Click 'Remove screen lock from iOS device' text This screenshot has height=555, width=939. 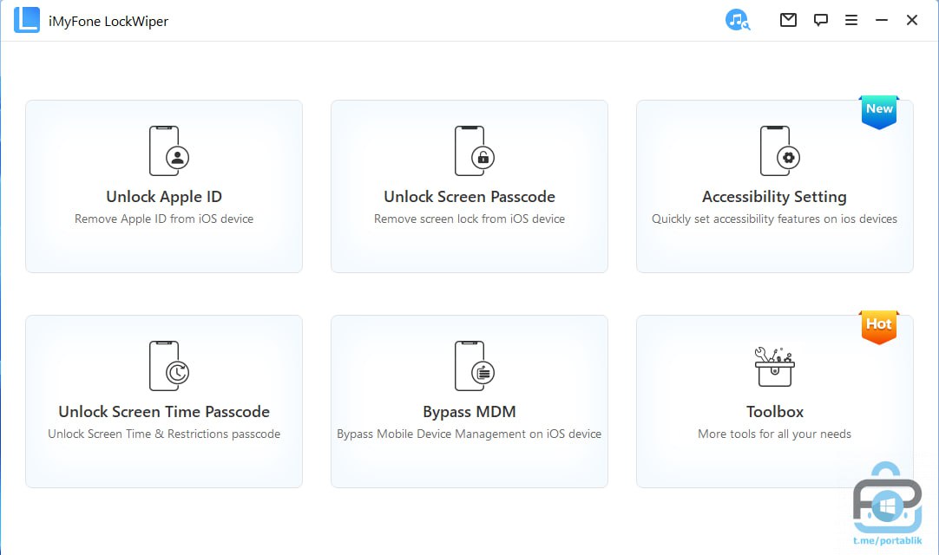coord(469,219)
